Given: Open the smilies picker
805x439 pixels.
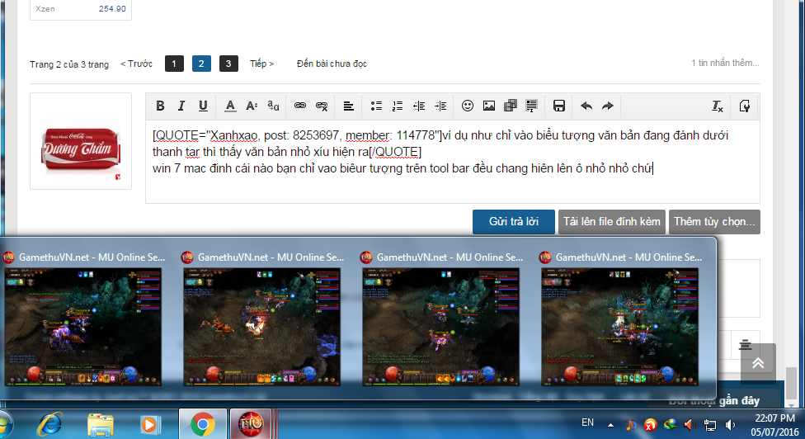Looking at the screenshot, I should [x=468, y=106].
